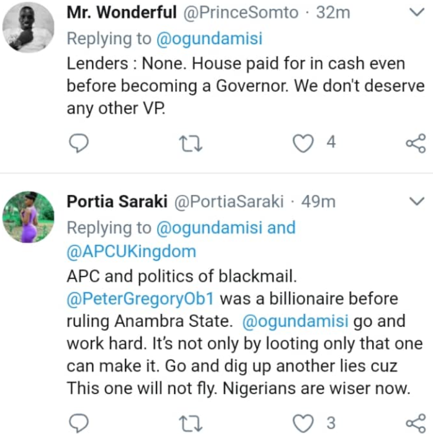
Task: View Mr. Wonderful's profile picture
Action: click(x=28, y=27)
